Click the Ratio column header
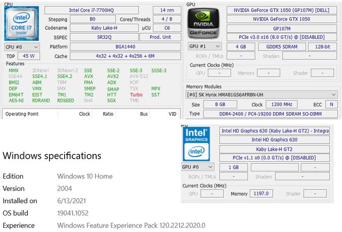 pos(108,114)
